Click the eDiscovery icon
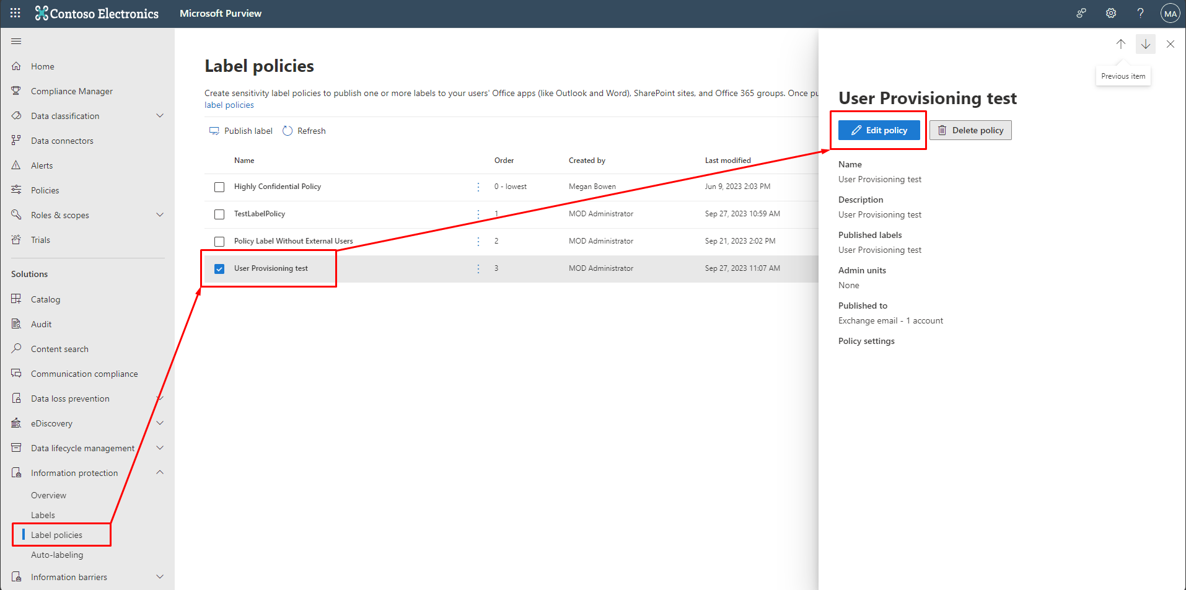1186x590 pixels. (x=16, y=423)
